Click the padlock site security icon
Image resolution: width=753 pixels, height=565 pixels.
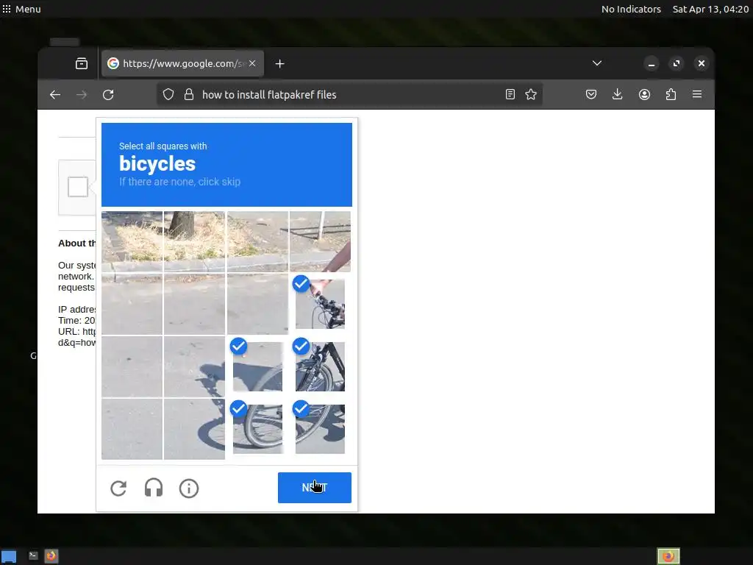189,94
